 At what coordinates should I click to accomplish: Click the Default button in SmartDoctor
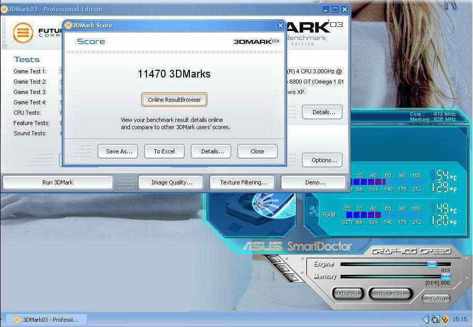(x=348, y=293)
